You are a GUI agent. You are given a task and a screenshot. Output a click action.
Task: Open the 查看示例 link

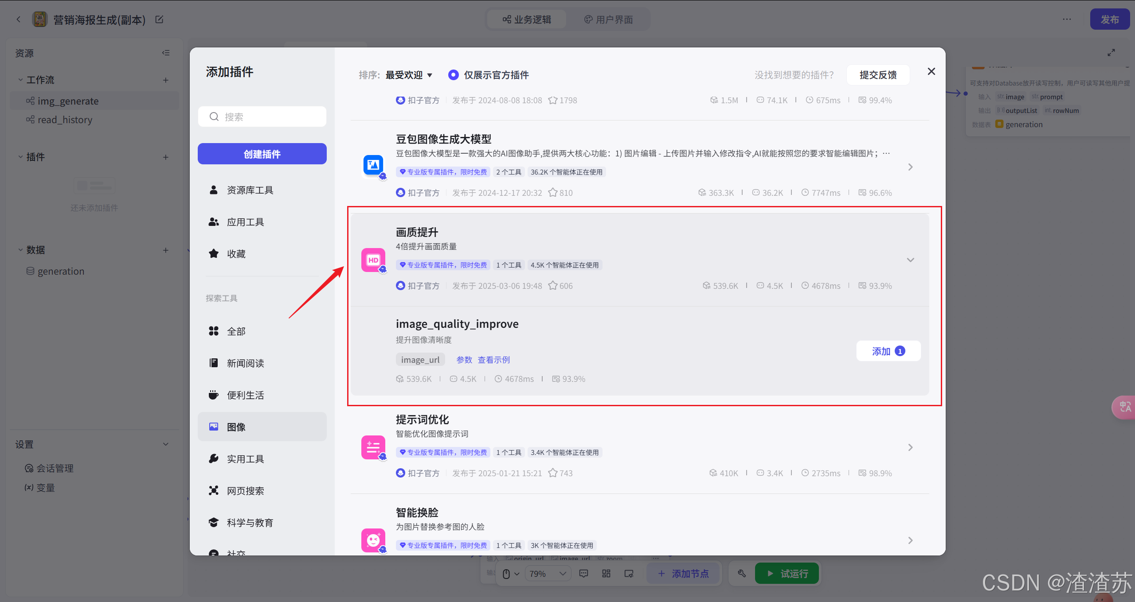pos(493,360)
